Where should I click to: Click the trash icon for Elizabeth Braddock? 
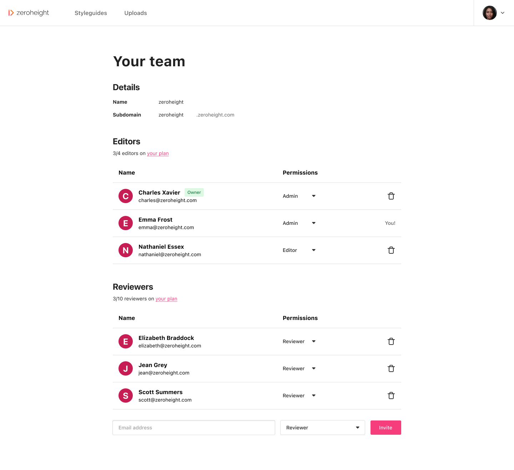tap(391, 341)
